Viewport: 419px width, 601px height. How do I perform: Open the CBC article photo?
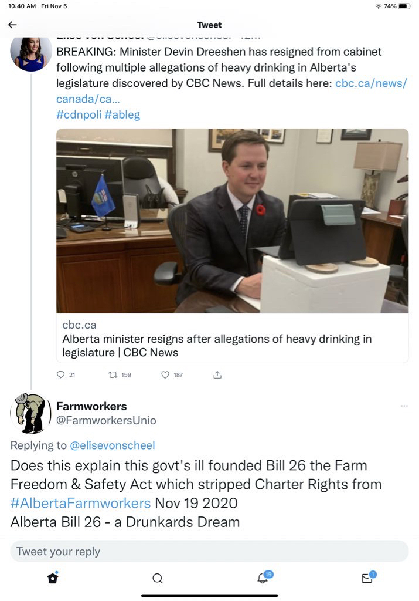(x=232, y=221)
